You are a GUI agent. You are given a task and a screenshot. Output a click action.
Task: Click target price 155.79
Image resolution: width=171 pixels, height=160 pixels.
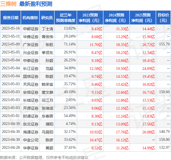coord(164,44)
